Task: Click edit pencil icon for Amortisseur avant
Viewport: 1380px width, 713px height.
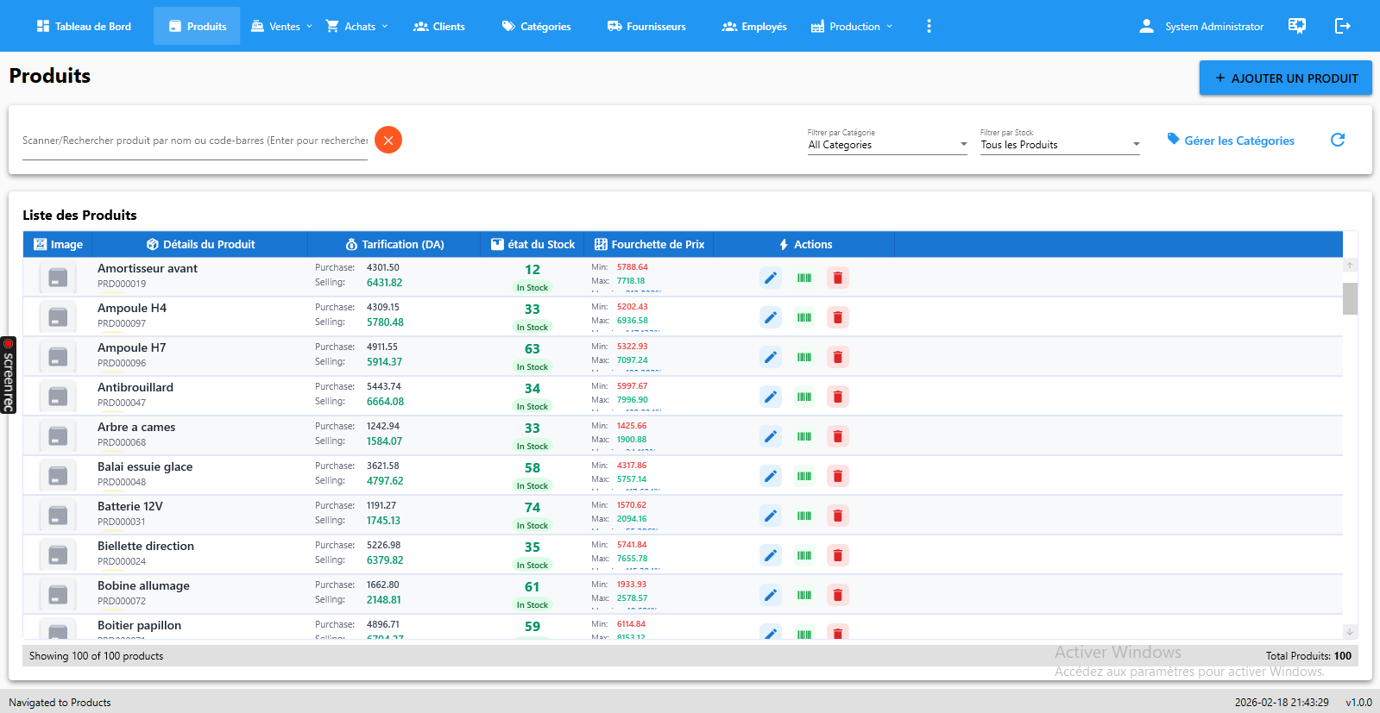Action: (x=770, y=278)
